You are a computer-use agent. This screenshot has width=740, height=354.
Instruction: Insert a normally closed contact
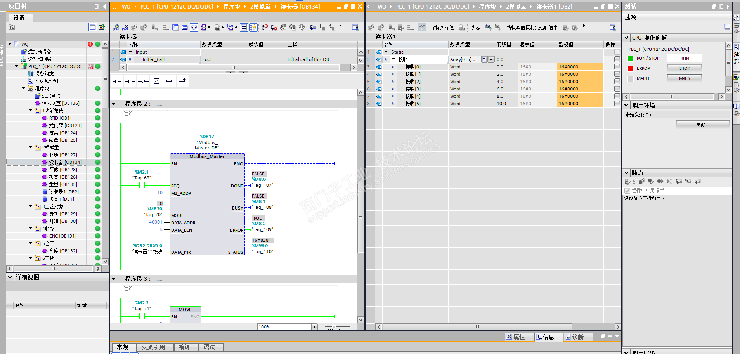point(130,81)
